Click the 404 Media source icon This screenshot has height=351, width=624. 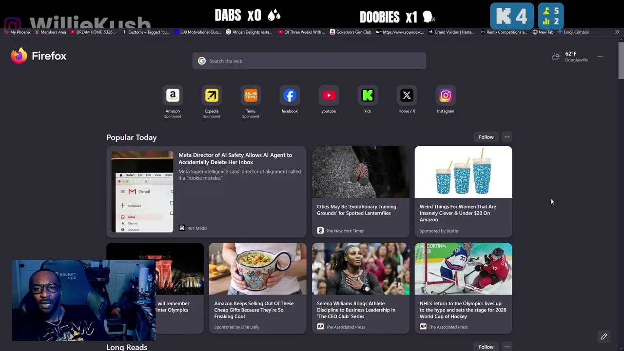coord(182,228)
